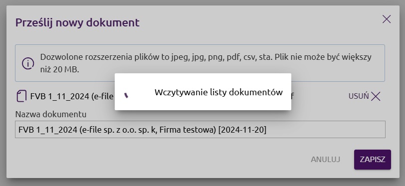Save the document with ZAPISZ
405x186 pixels.
point(373,160)
